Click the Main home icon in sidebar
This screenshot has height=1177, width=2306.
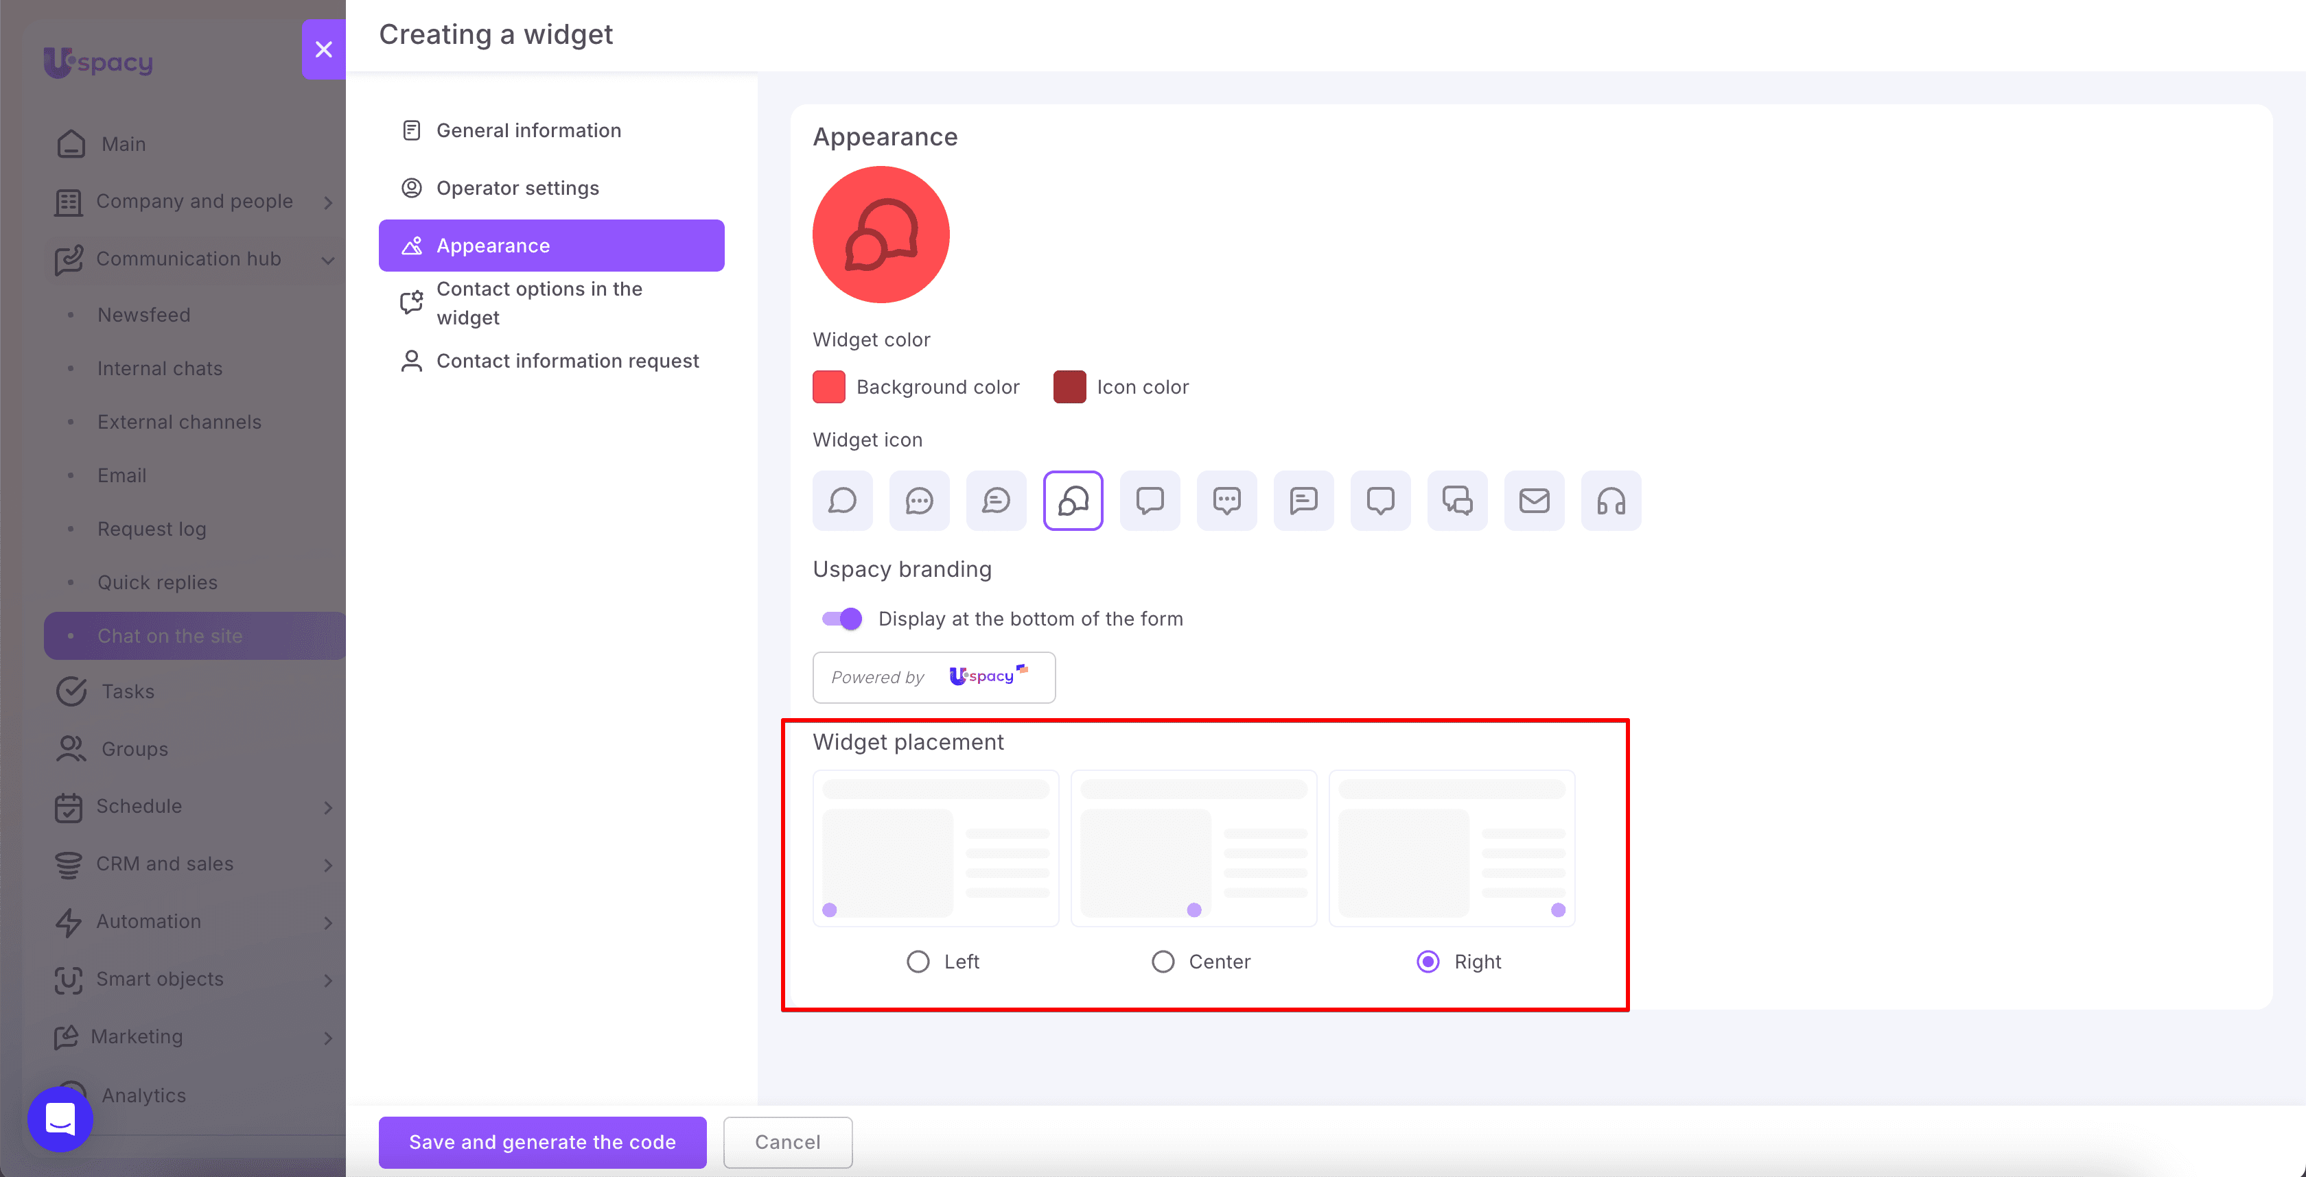(71, 144)
